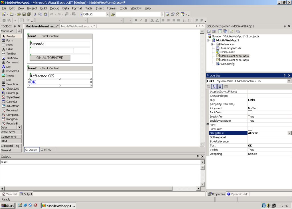Click the Save All toolbar icon
The image size is (292, 209).
pyautogui.click(x=29, y=14)
